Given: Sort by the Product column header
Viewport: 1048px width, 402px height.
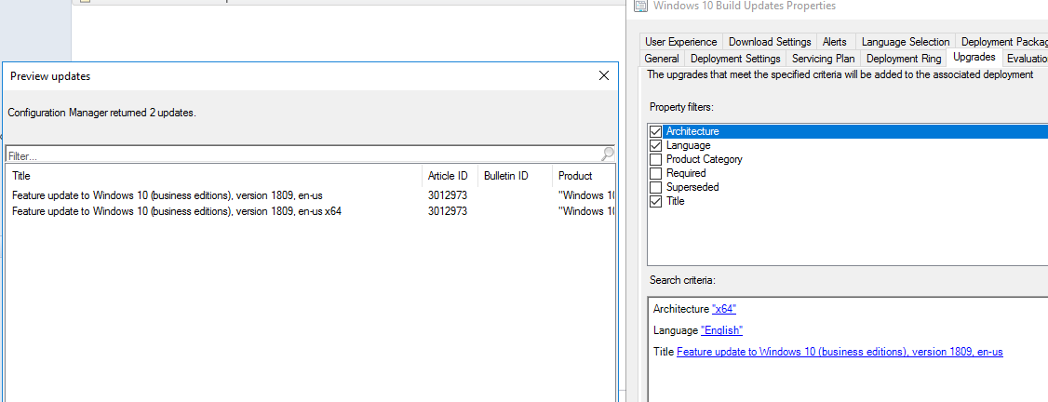Looking at the screenshot, I should tap(583, 176).
